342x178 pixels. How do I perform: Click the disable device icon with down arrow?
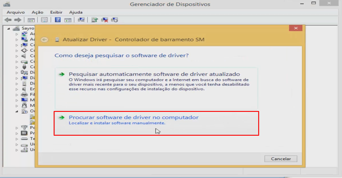pos(115,20)
